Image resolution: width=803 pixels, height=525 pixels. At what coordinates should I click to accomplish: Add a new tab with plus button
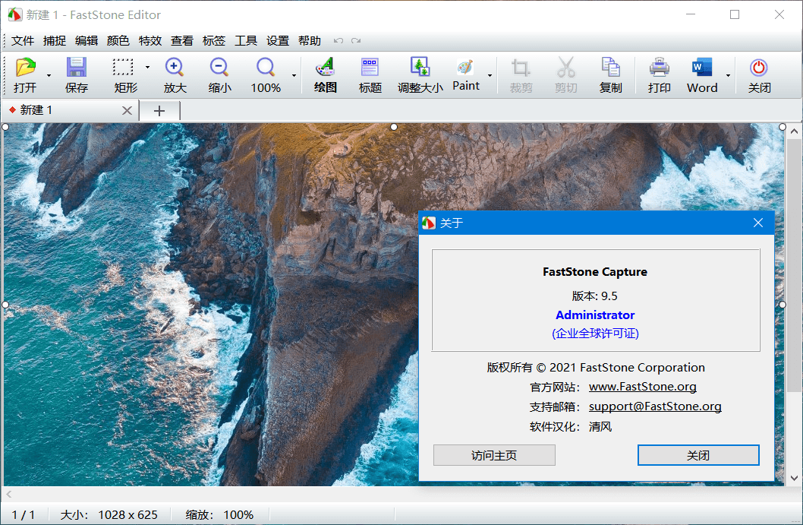[x=159, y=110]
